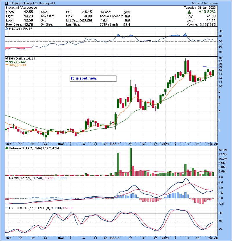Screen dimensions: 232x241
Task: Click the 80 label on stochastic axis
Action: pos(220,213)
